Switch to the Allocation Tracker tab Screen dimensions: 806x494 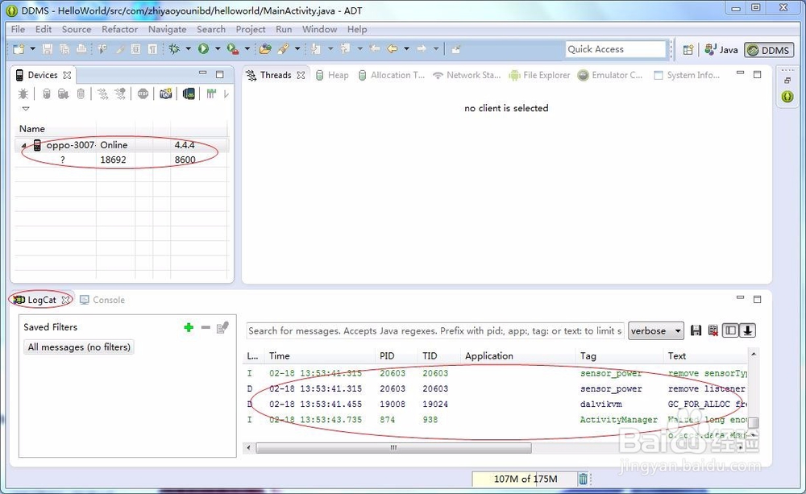pyautogui.click(x=392, y=75)
